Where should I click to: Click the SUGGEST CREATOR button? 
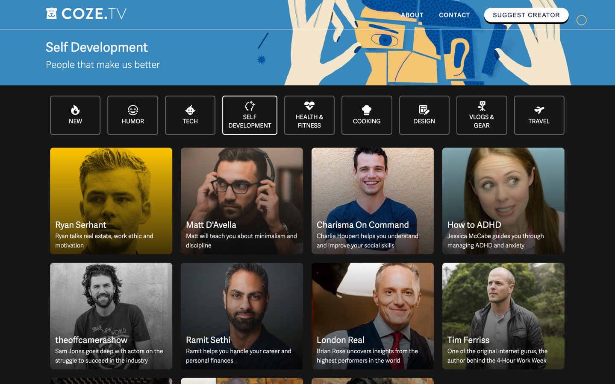(526, 15)
